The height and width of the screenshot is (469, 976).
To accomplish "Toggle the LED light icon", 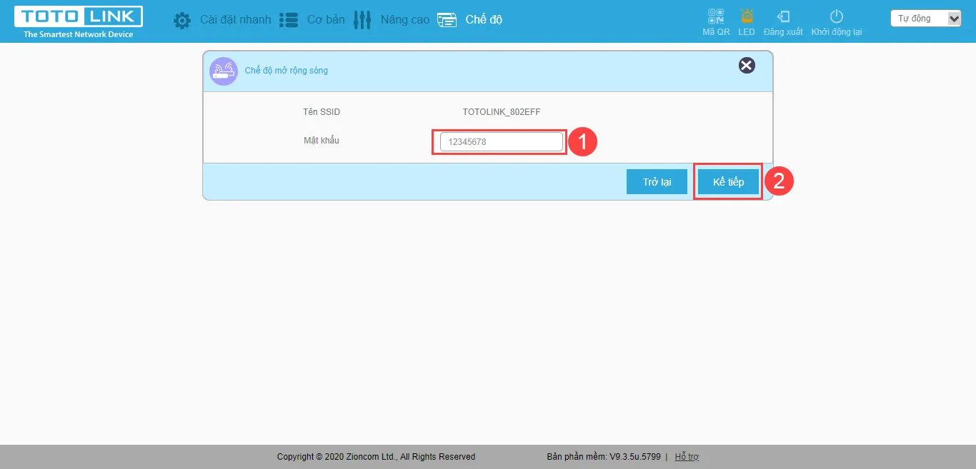I will tap(747, 16).
